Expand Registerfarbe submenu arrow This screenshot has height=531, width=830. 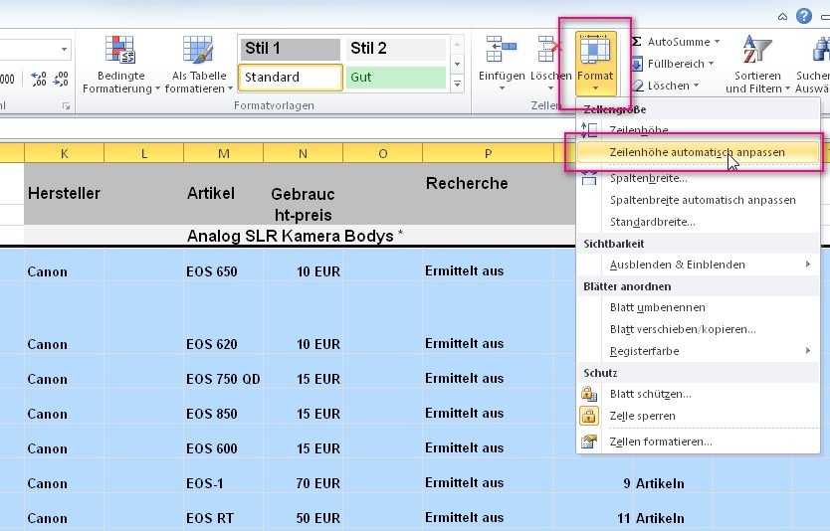click(808, 351)
